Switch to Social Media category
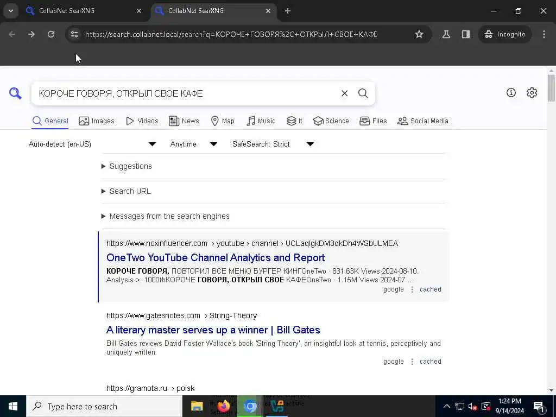Screen dimensions: 556x417 click(x=422, y=121)
